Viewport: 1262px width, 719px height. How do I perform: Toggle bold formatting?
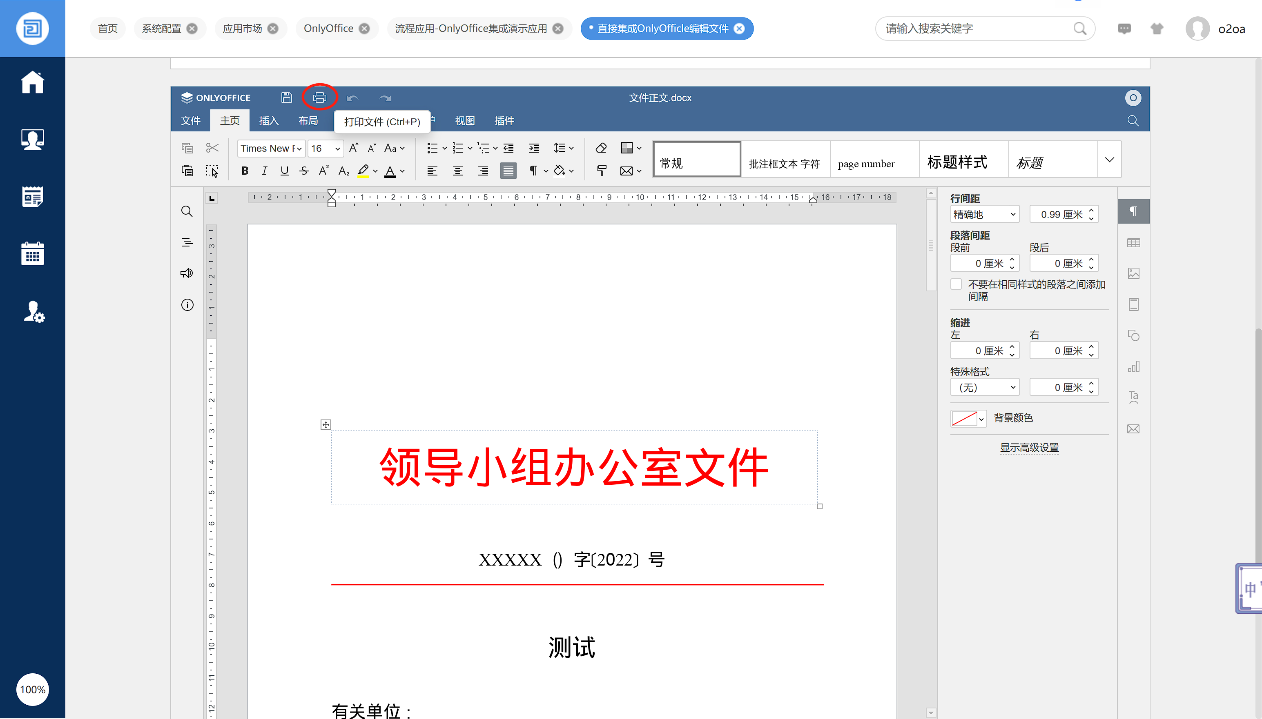coord(245,171)
